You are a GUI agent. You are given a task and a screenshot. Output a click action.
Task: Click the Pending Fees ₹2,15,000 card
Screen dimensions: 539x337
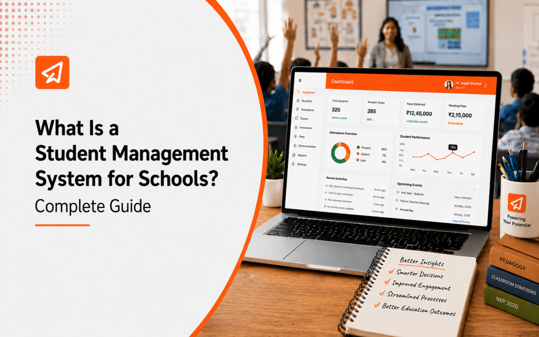(464, 115)
